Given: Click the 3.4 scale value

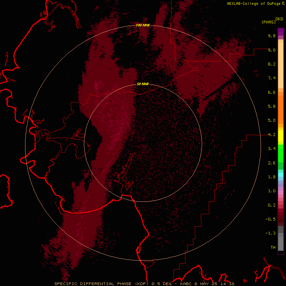Looking at the screenshot, I should 272,149.
